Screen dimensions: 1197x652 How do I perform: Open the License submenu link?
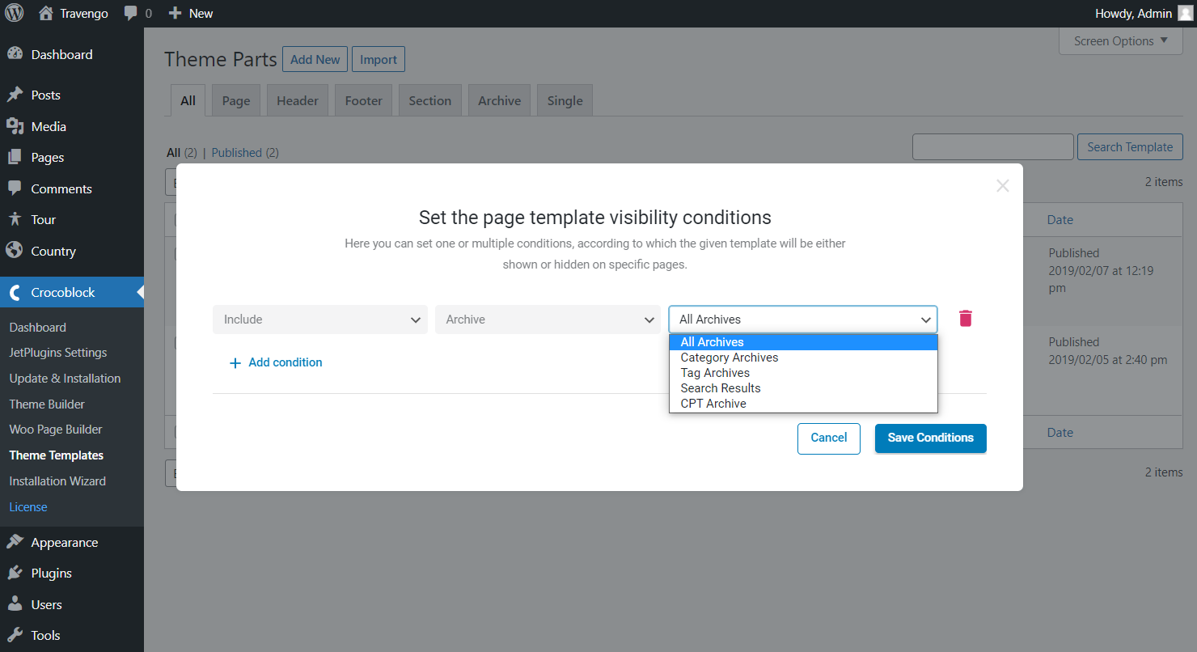pos(28,507)
